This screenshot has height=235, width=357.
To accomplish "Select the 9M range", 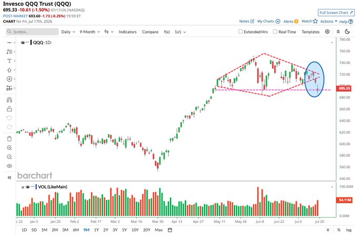I will coord(86,230).
